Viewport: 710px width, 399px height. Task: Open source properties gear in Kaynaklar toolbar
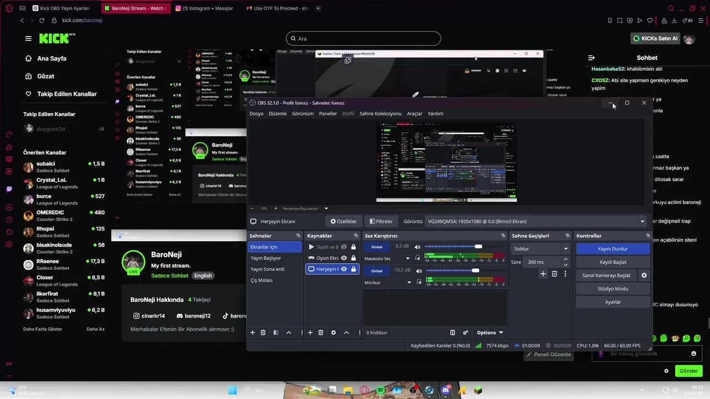point(333,332)
